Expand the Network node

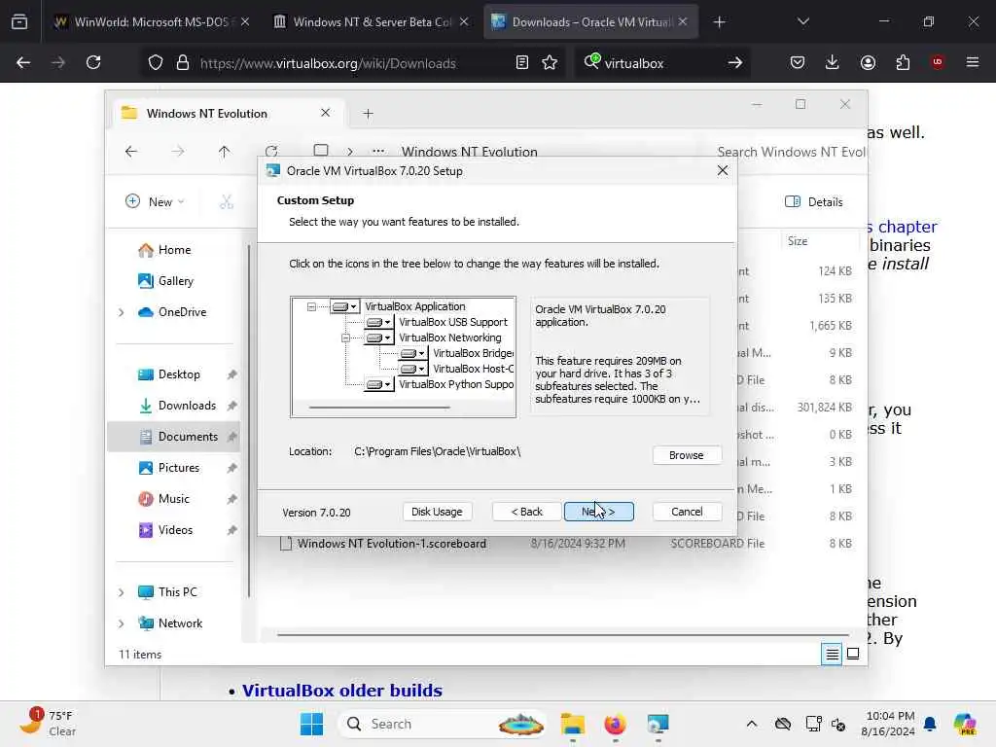click(122, 623)
